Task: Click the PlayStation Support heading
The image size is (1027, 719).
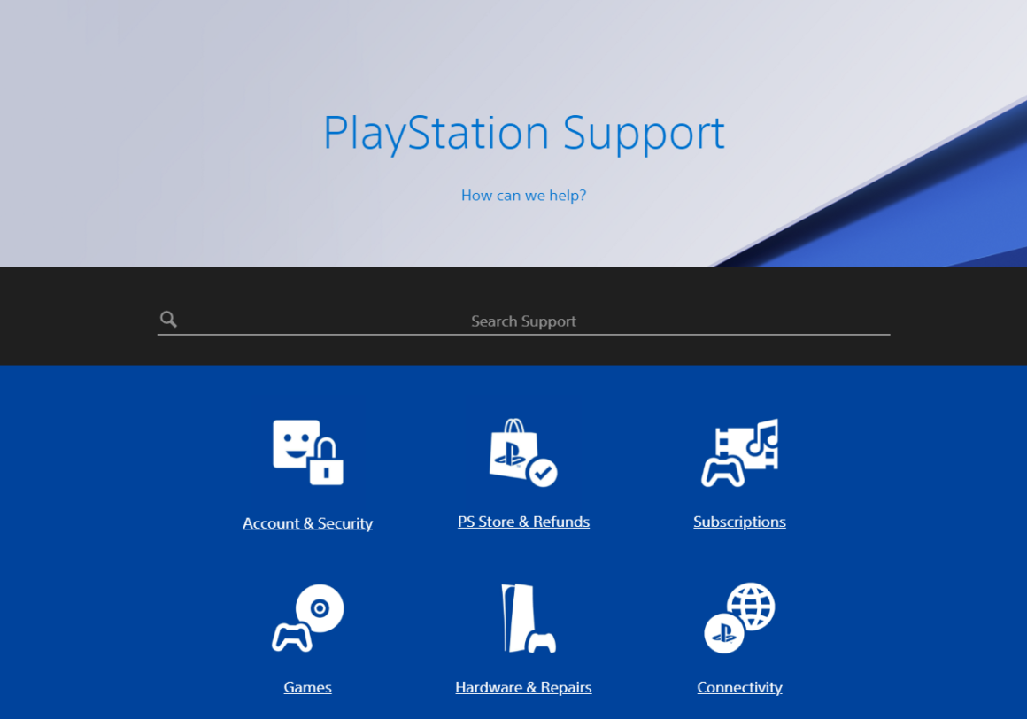Action: [524, 133]
